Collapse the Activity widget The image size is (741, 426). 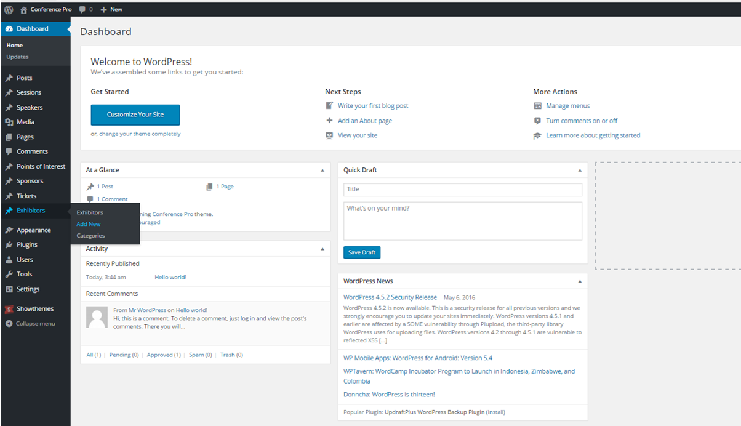tap(322, 249)
